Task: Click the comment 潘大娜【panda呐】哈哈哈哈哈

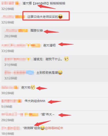Action: tap(44, 3)
